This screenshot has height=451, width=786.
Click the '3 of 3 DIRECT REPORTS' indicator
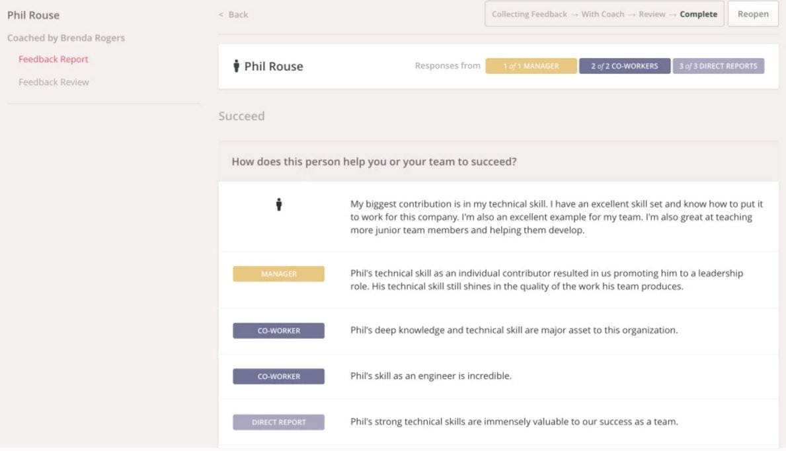(x=719, y=66)
